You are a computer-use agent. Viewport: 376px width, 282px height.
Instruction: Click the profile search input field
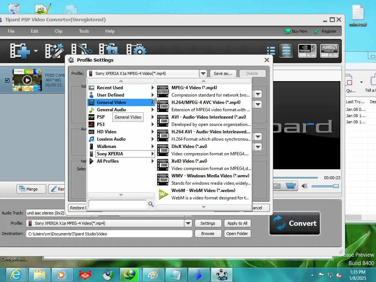coord(117,204)
